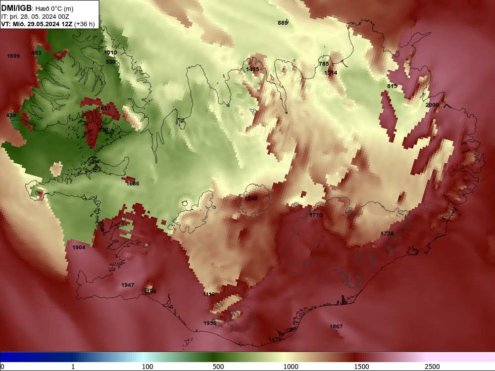The image size is (495, 371).
Task: Click the 'Hæð 0°C (m)' parameter label
Action: click(54, 9)
